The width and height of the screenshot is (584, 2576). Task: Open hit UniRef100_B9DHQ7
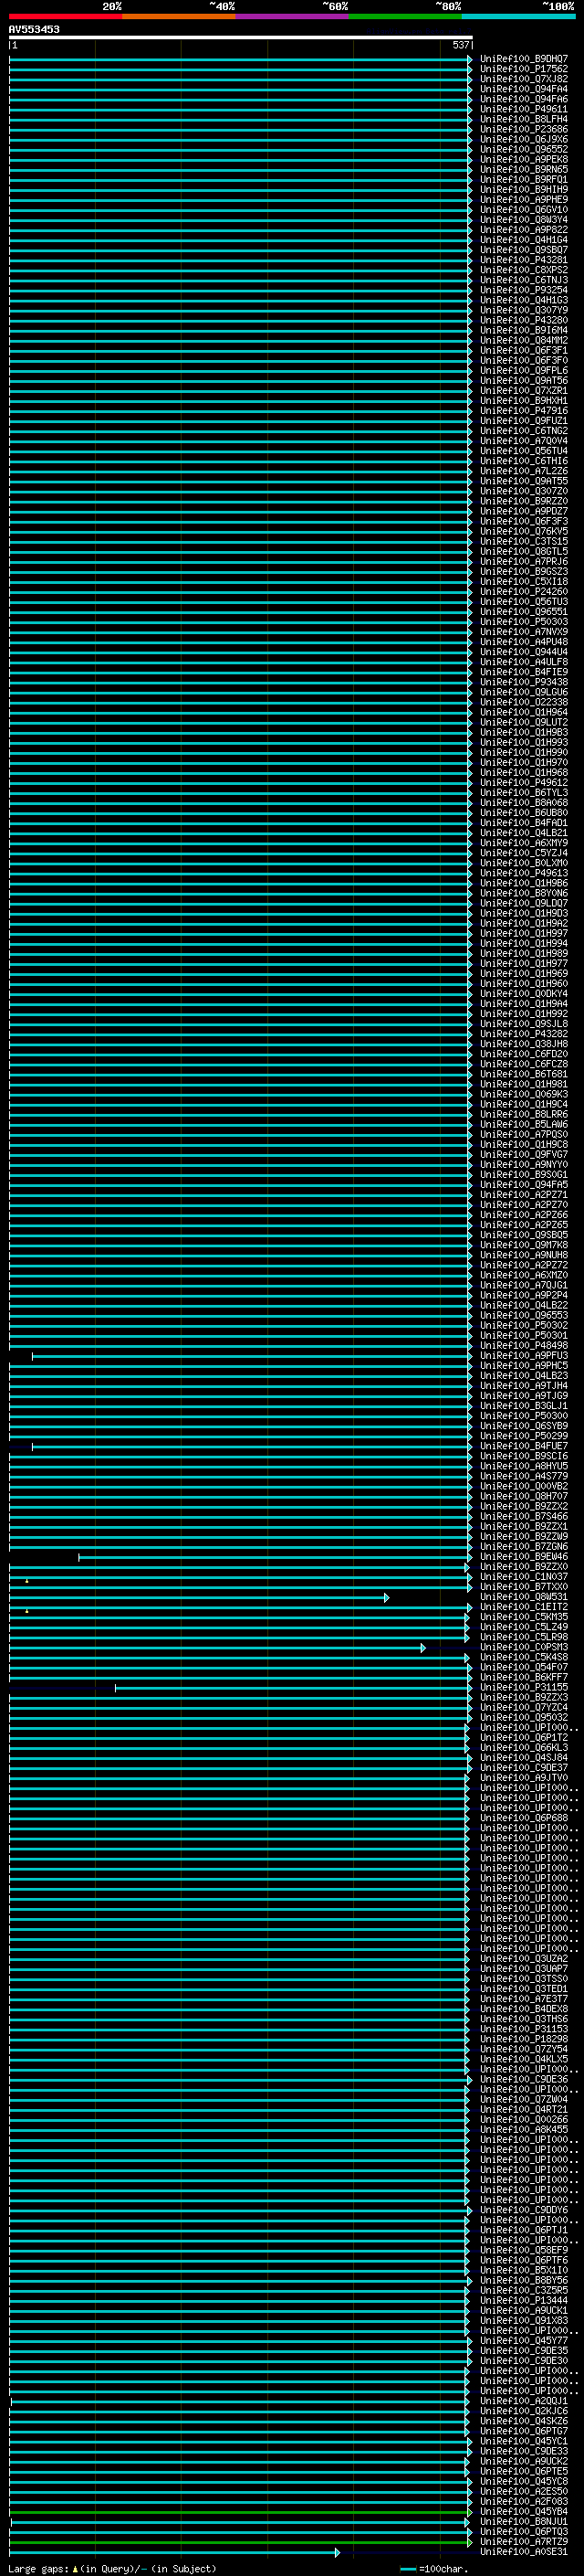(524, 59)
